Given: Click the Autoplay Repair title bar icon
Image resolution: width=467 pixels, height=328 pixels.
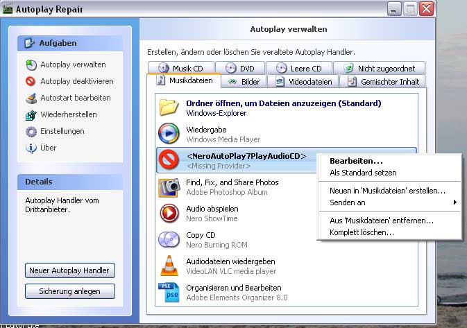Looking at the screenshot, I should 8,8.
